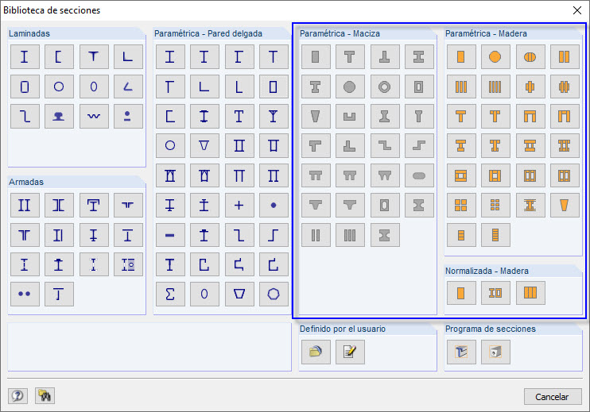Choose the tapered trapezoid timber section
The width and height of the screenshot is (590, 412).
tap(565, 205)
